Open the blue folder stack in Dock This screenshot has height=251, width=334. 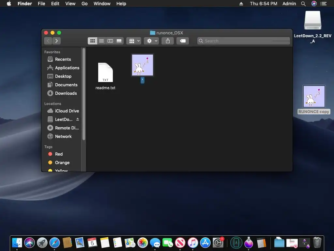279,243
